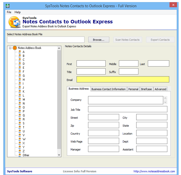Screen dimensions: 181x175
Task: Click the contact icon beside letter E
Action: click(20, 68)
